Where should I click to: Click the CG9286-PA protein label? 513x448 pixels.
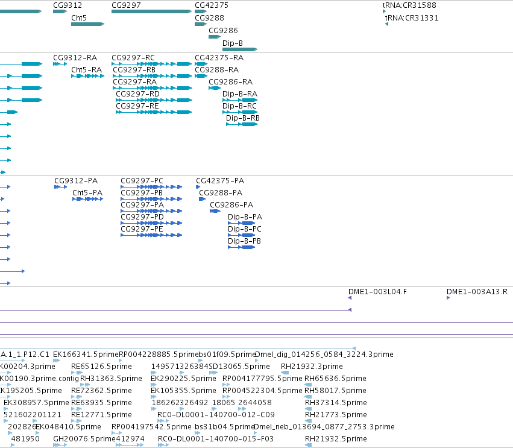point(231,205)
